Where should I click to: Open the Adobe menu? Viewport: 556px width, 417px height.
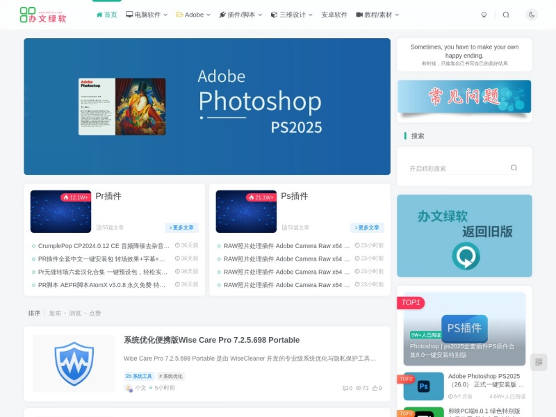[x=190, y=15]
